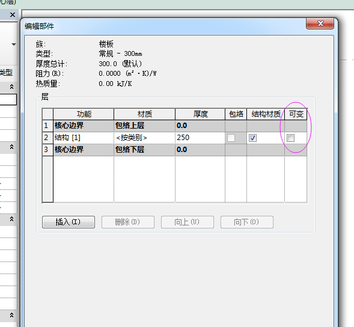This screenshot has height=327, width=354.
Task: Click the 包络下层 cell in row 3
Action: point(144,150)
